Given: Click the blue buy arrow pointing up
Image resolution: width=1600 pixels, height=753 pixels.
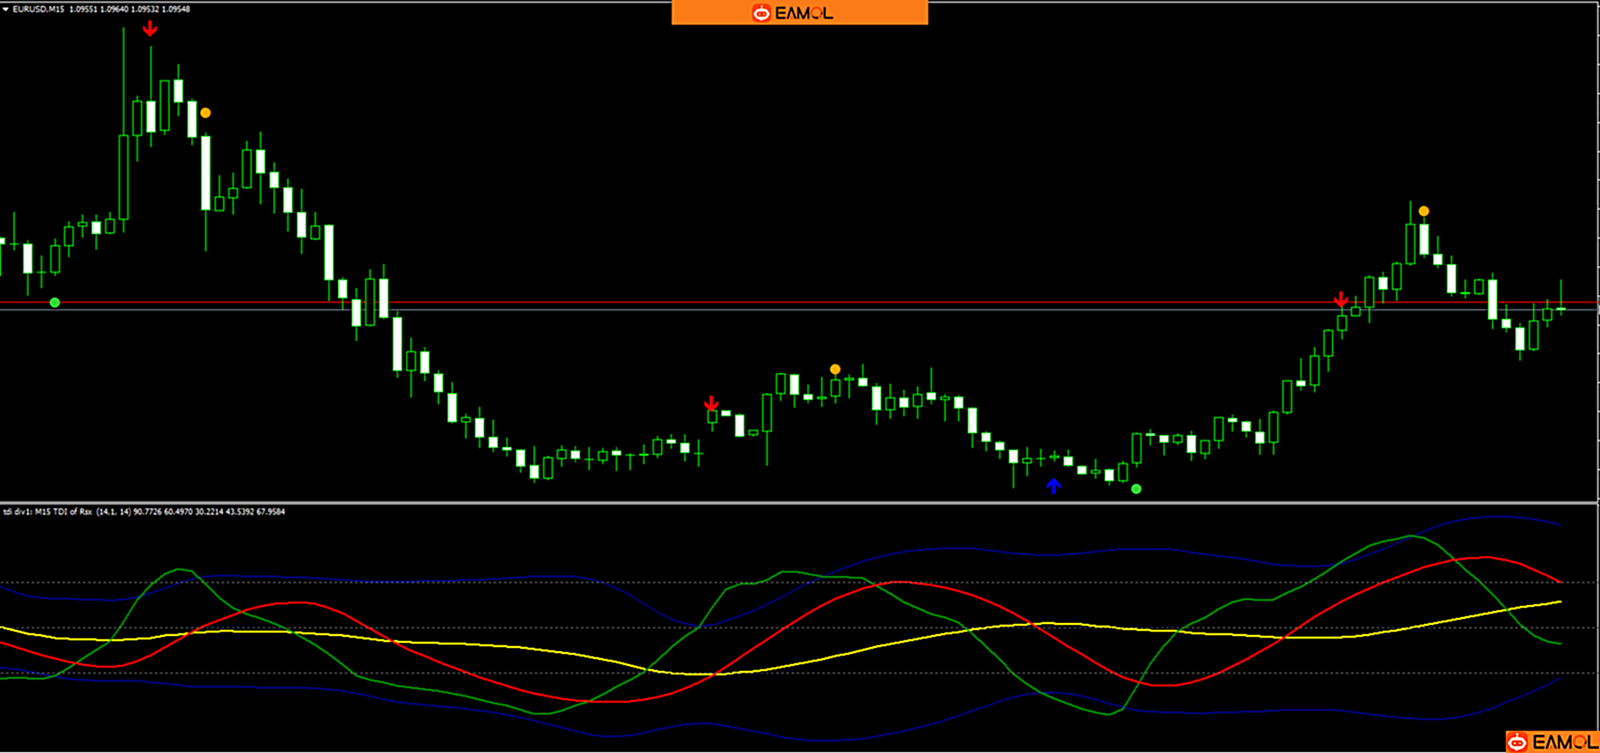Looking at the screenshot, I should click(1053, 486).
